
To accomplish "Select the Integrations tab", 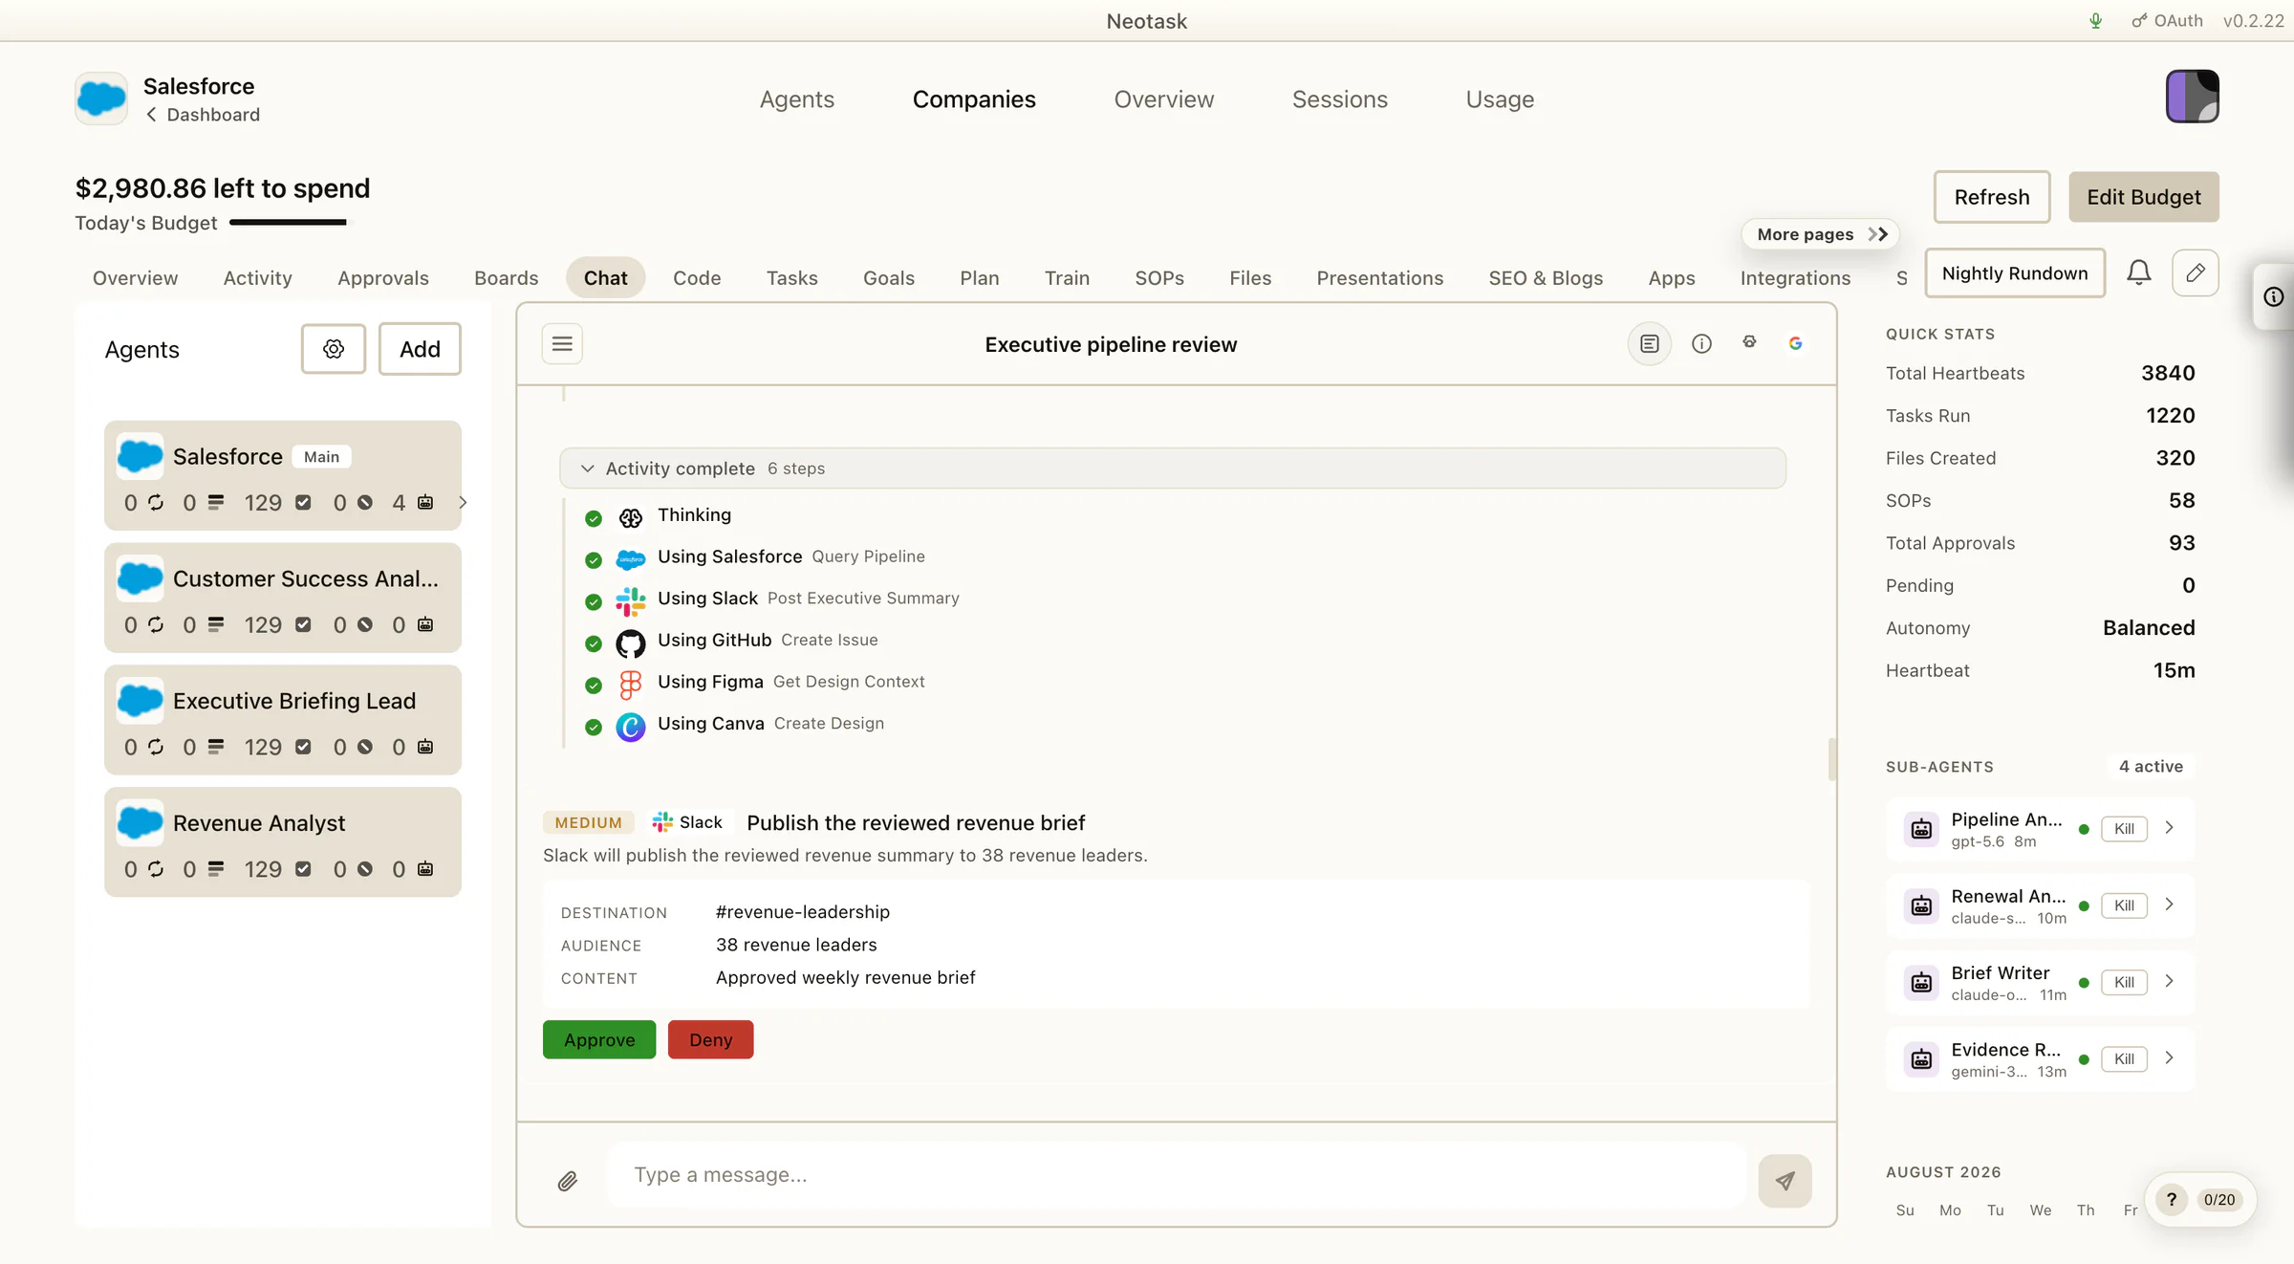I will pos(1795,278).
